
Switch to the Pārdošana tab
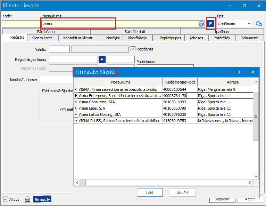pos(46,32)
